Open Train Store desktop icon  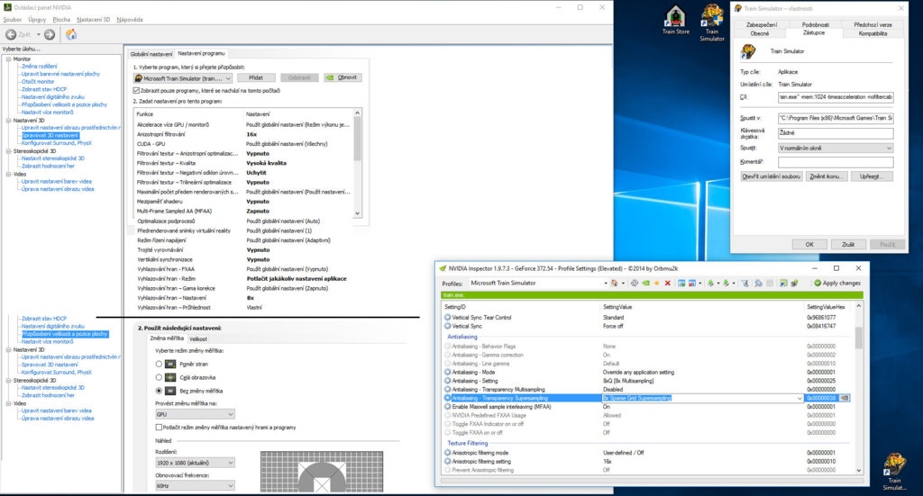click(x=675, y=20)
